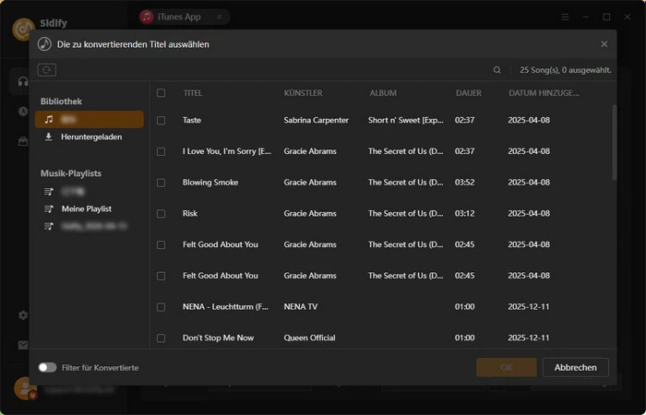Click the Meine Playlist icon
Image resolution: width=646 pixels, height=415 pixels.
(49, 208)
